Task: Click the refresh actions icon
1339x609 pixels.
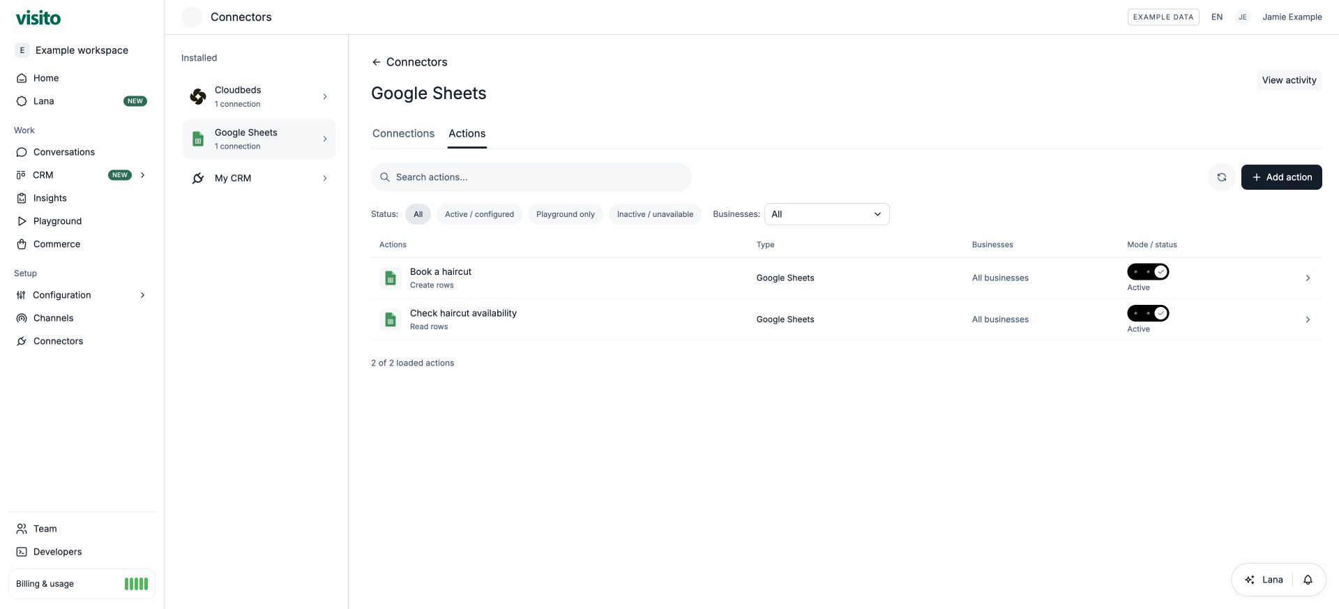Action: pyautogui.click(x=1222, y=177)
